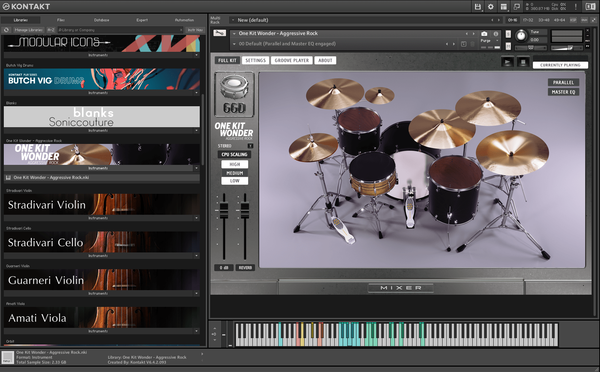Expand Amati Viola Instruments dropdown
The width and height of the screenshot is (600, 372).
click(197, 331)
